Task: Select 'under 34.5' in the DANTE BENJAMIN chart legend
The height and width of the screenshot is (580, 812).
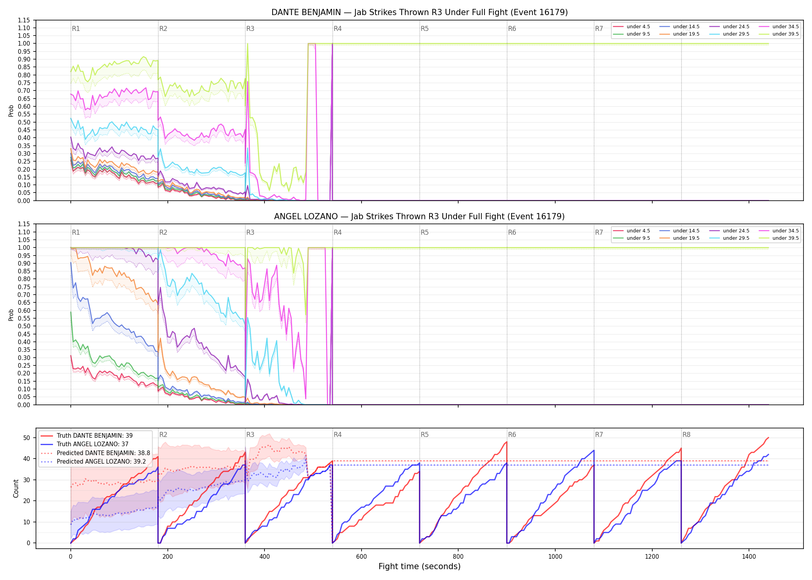Action: [779, 27]
